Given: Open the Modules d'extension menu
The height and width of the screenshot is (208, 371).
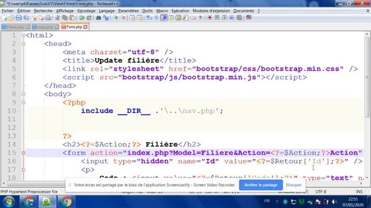Looking at the screenshot, I should click(211, 11).
